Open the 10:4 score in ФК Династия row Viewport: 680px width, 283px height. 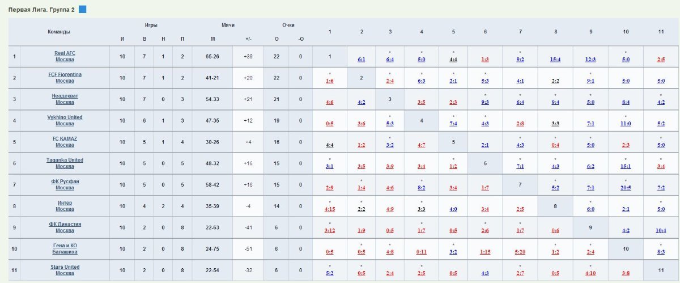pos(661,231)
